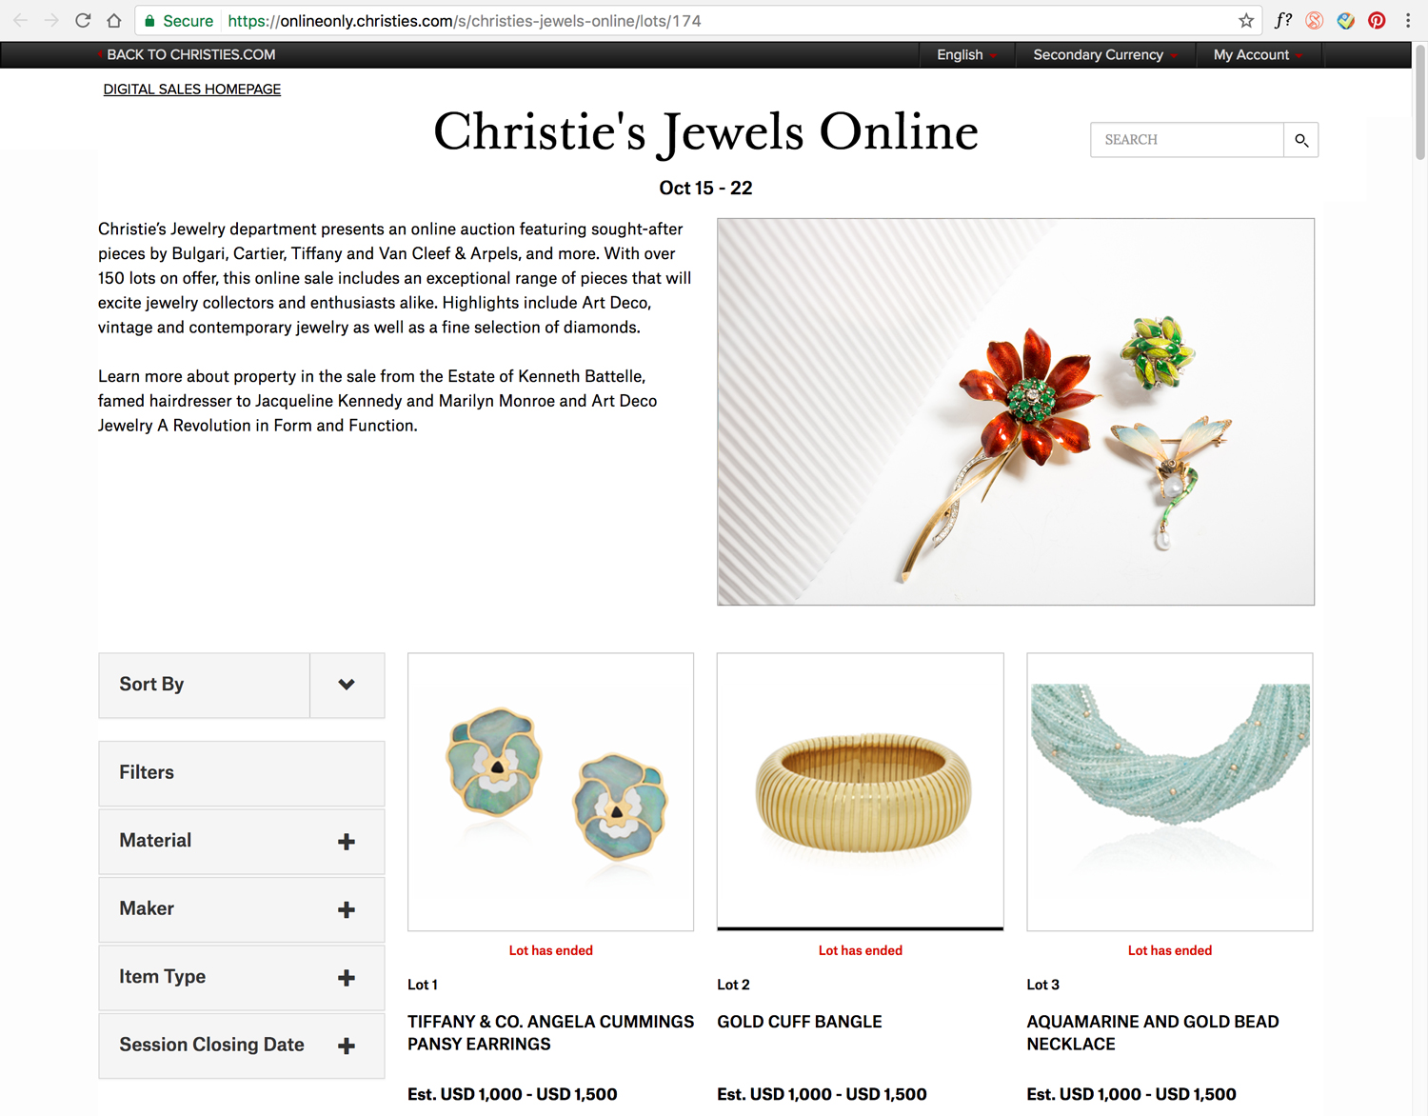This screenshot has width=1428, height=1116.
Task: Click the f? font extension icon
Action: tap(1283, 20)
